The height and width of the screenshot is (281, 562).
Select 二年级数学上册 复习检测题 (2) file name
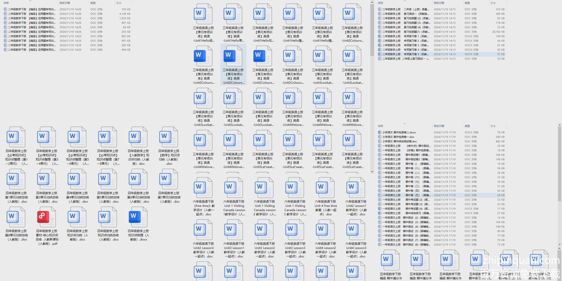click(x=406, y=18)
